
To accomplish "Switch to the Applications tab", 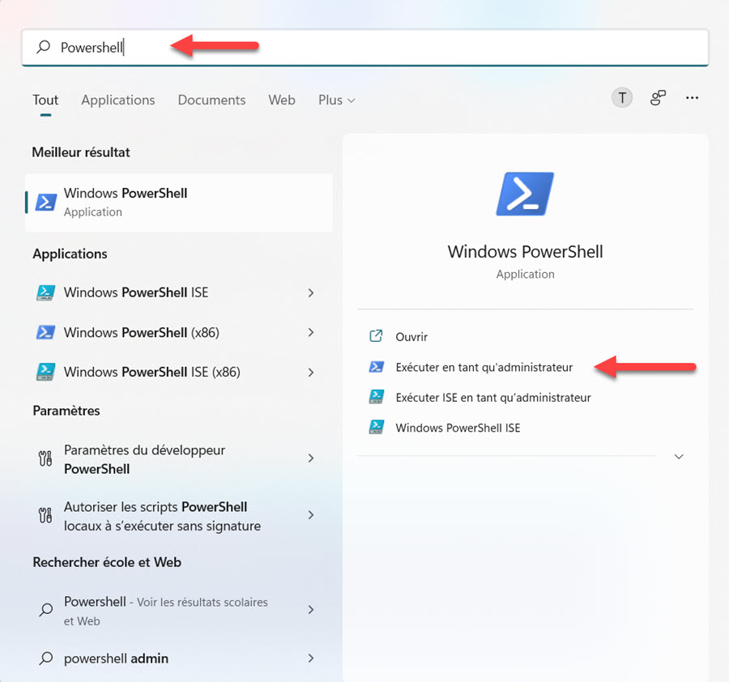I will pos(118,100).
